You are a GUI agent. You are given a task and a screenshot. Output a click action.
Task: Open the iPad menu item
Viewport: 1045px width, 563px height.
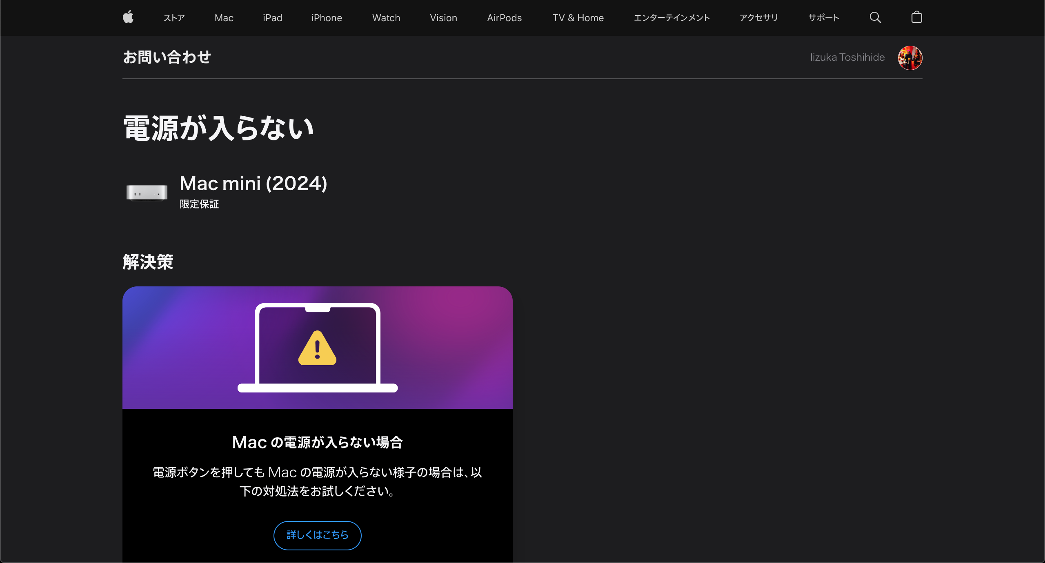(x=272, y=18)
